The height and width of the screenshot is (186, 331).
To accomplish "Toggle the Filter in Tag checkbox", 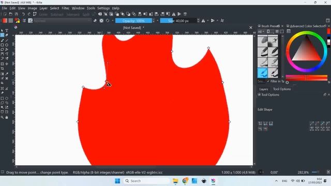I will point(268,81).
